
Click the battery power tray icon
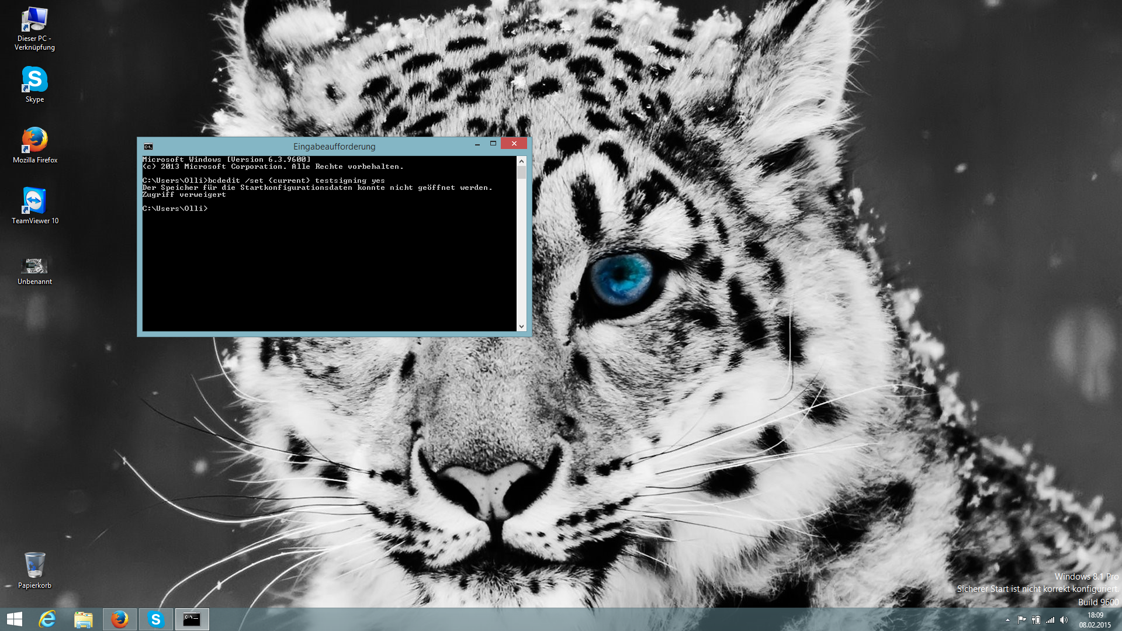pyautogui.click(x=1036, y=620)
